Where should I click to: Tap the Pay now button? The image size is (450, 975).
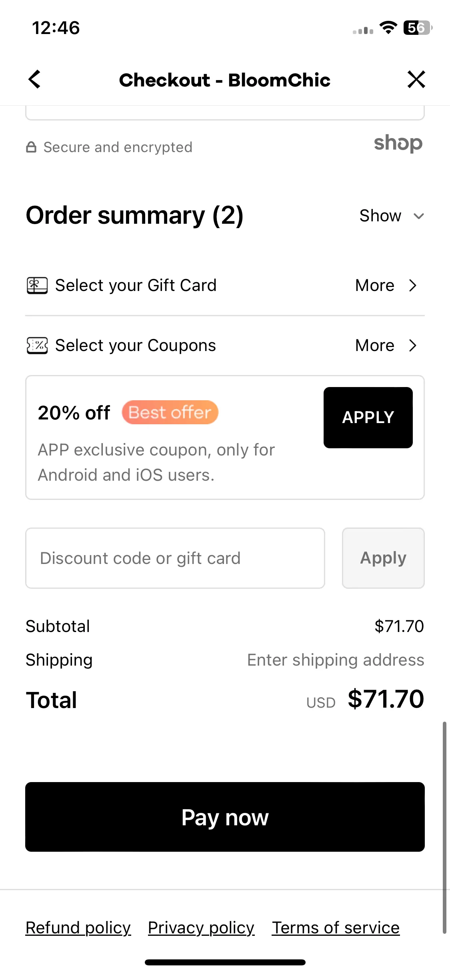pyautogui.click(x=225, y=817)
